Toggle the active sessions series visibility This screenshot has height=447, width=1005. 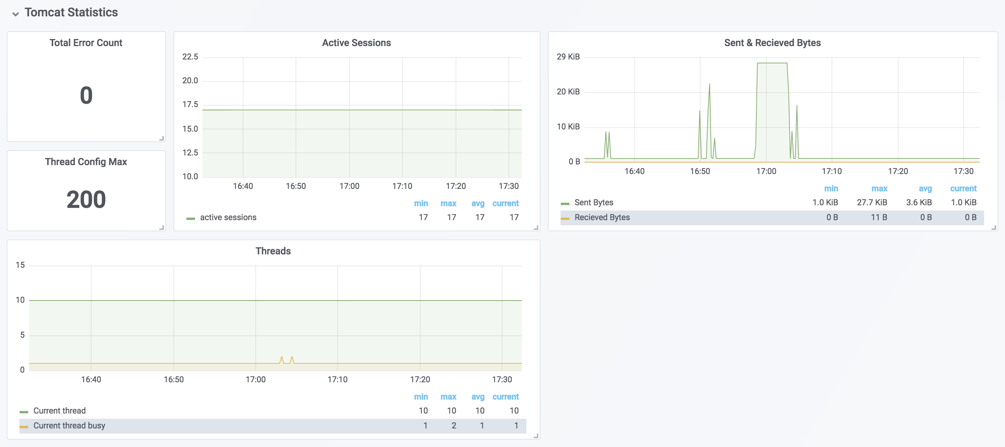click(x=228, y=218)
